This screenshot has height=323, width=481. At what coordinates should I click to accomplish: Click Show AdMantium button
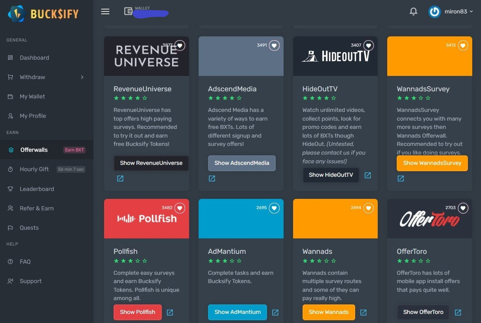coord(237,312)
